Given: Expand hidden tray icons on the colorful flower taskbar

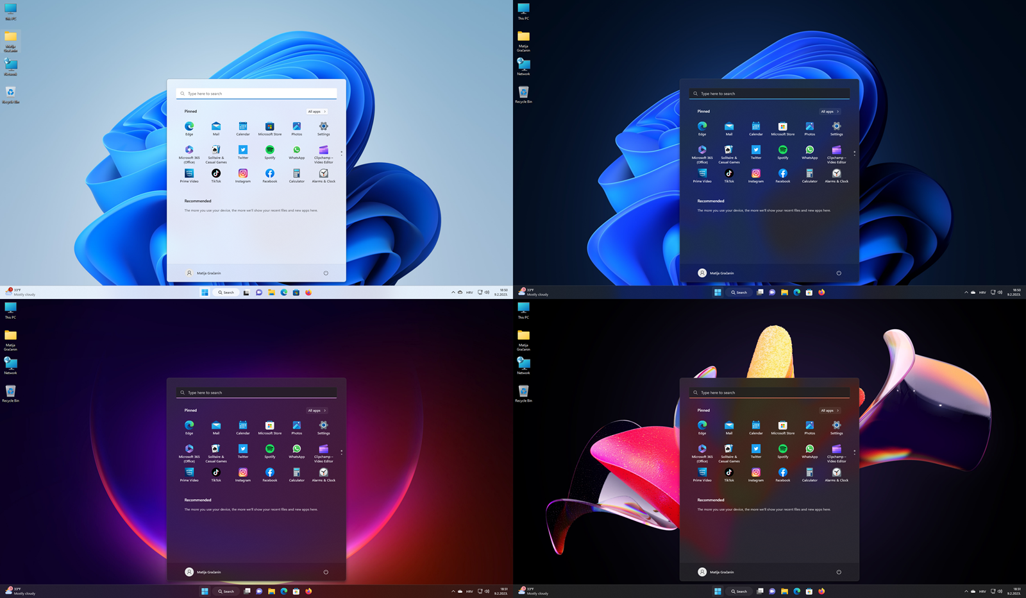Looking at the screenshot, I should coord(966,591).
